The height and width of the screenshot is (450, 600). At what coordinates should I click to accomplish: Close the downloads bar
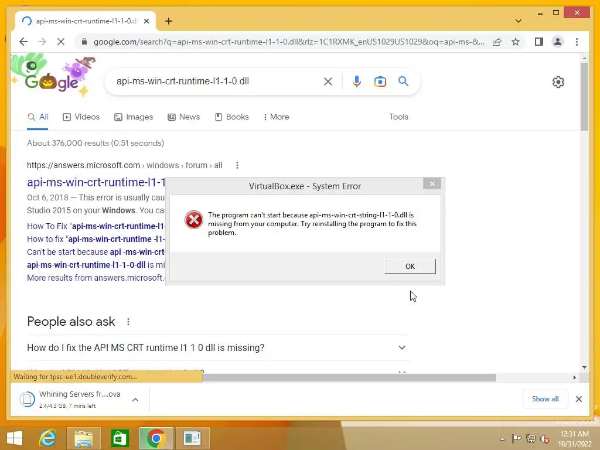pos(578,399)
